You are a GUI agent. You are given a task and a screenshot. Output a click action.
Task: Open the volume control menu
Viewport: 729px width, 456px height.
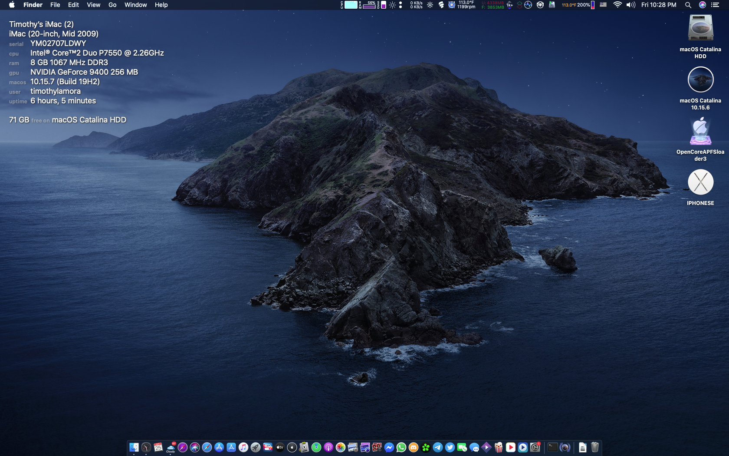pyautogui.click(x=630, y=5)
